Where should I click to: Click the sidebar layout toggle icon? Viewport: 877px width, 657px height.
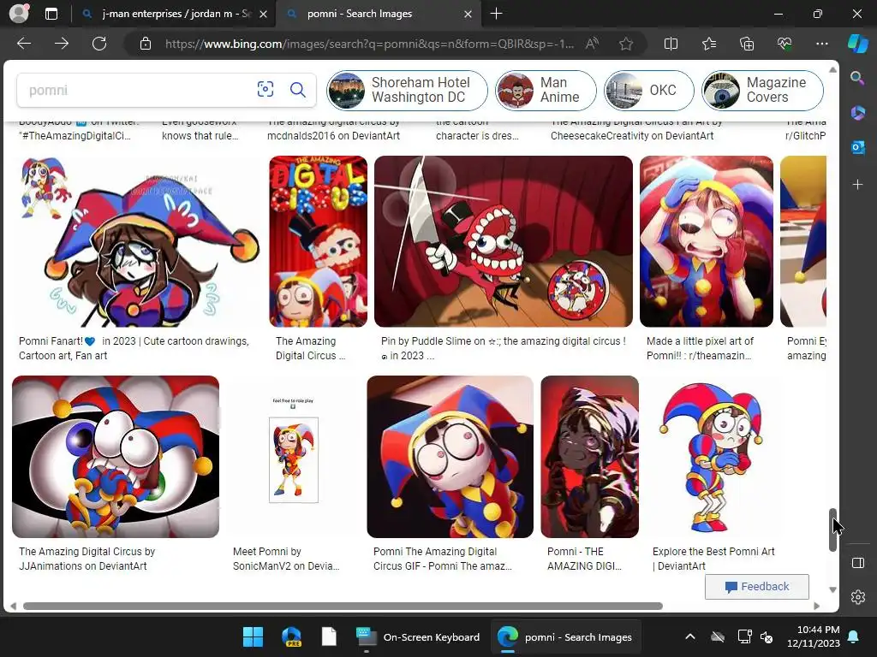[858, 563]
